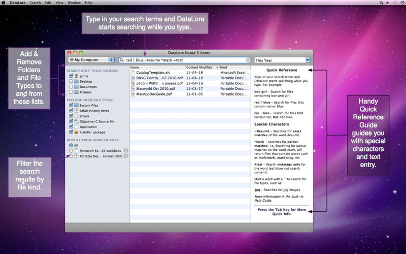Sort results by Kind column
Image resolution: width=406 pixels, height=254 pixels.
235,68
